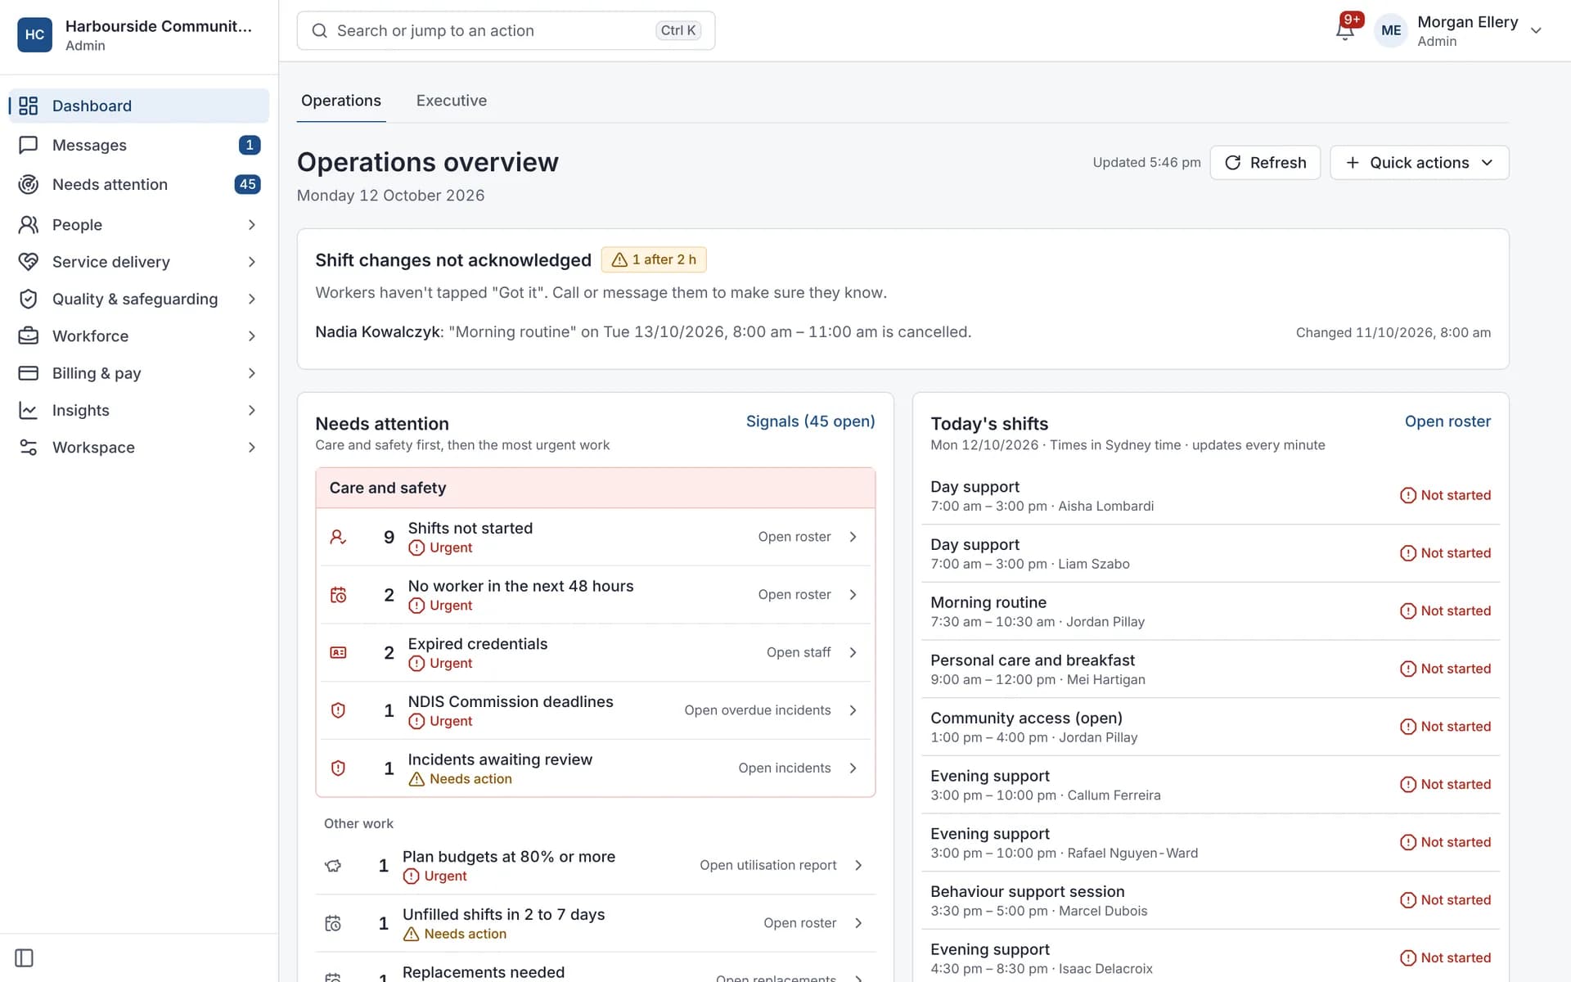Screen dimensions: 1571x982
Task: Select the Aisha Lombardi Day support shift
Action: [1210, 496]
